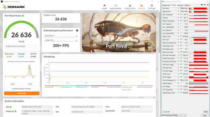Open the Home icon in 3DMark

(104, 6)
